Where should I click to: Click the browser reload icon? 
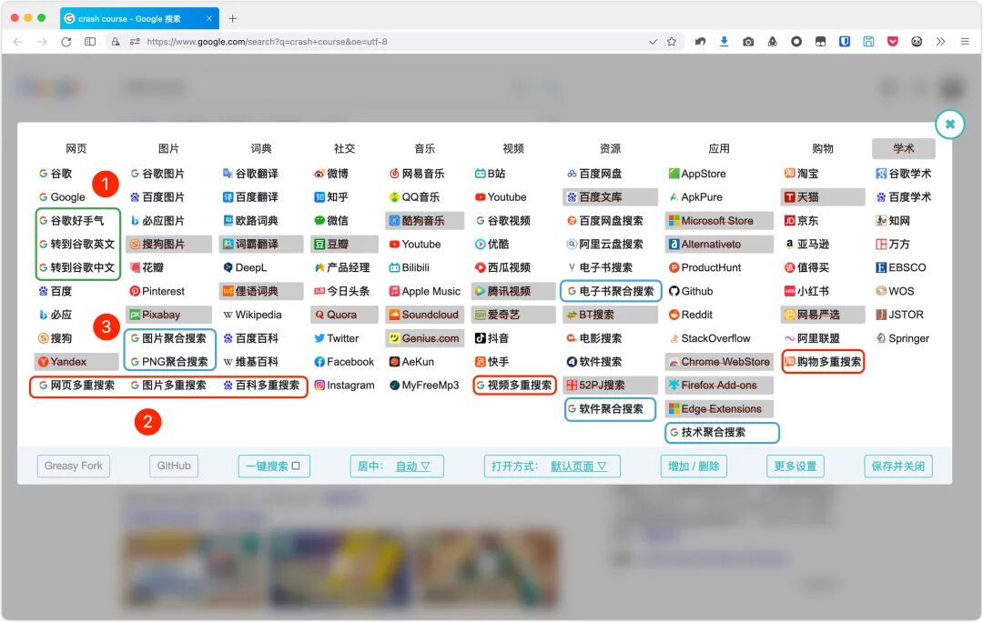[66, 41]
